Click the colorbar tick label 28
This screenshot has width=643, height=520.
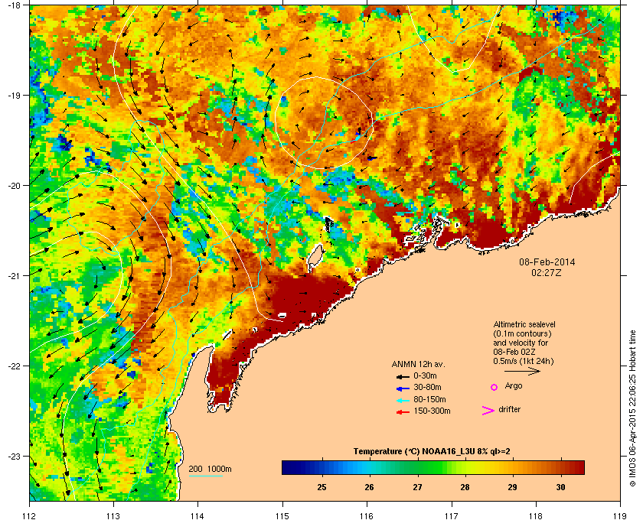[x=465, y=487]
